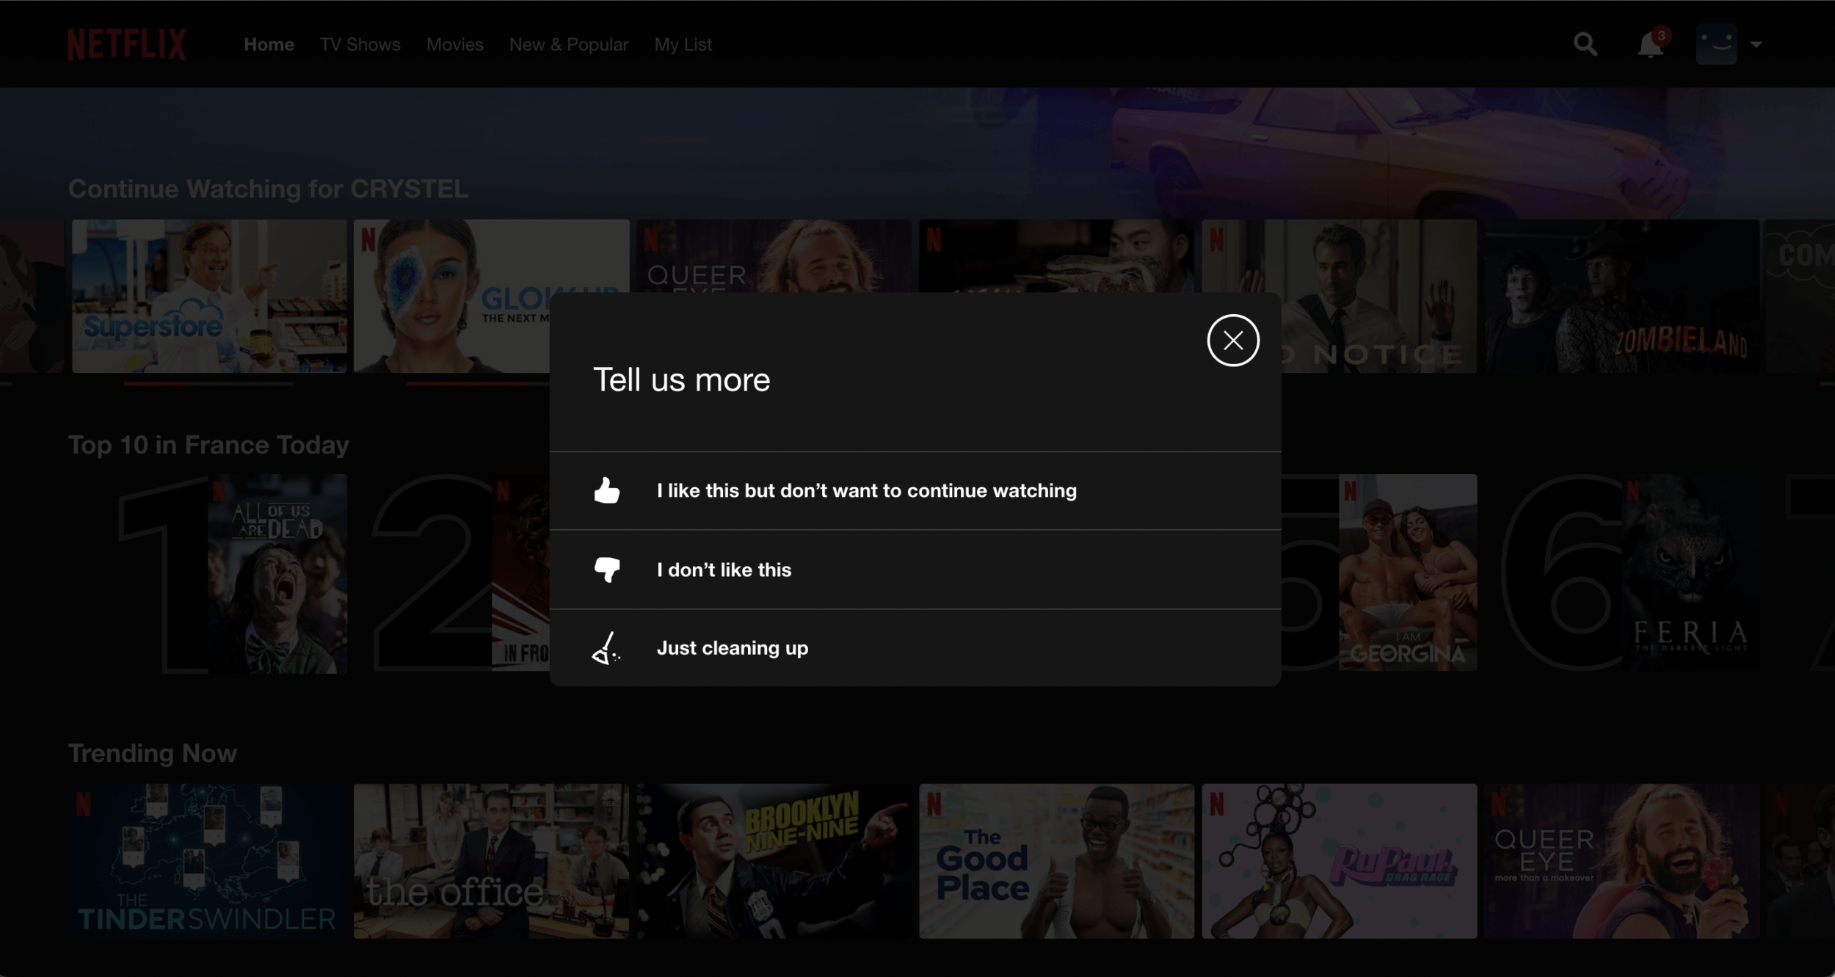1835x977 pixels.
Task: Select "Just cleaning up" option
Action: (x=732, y=648)
